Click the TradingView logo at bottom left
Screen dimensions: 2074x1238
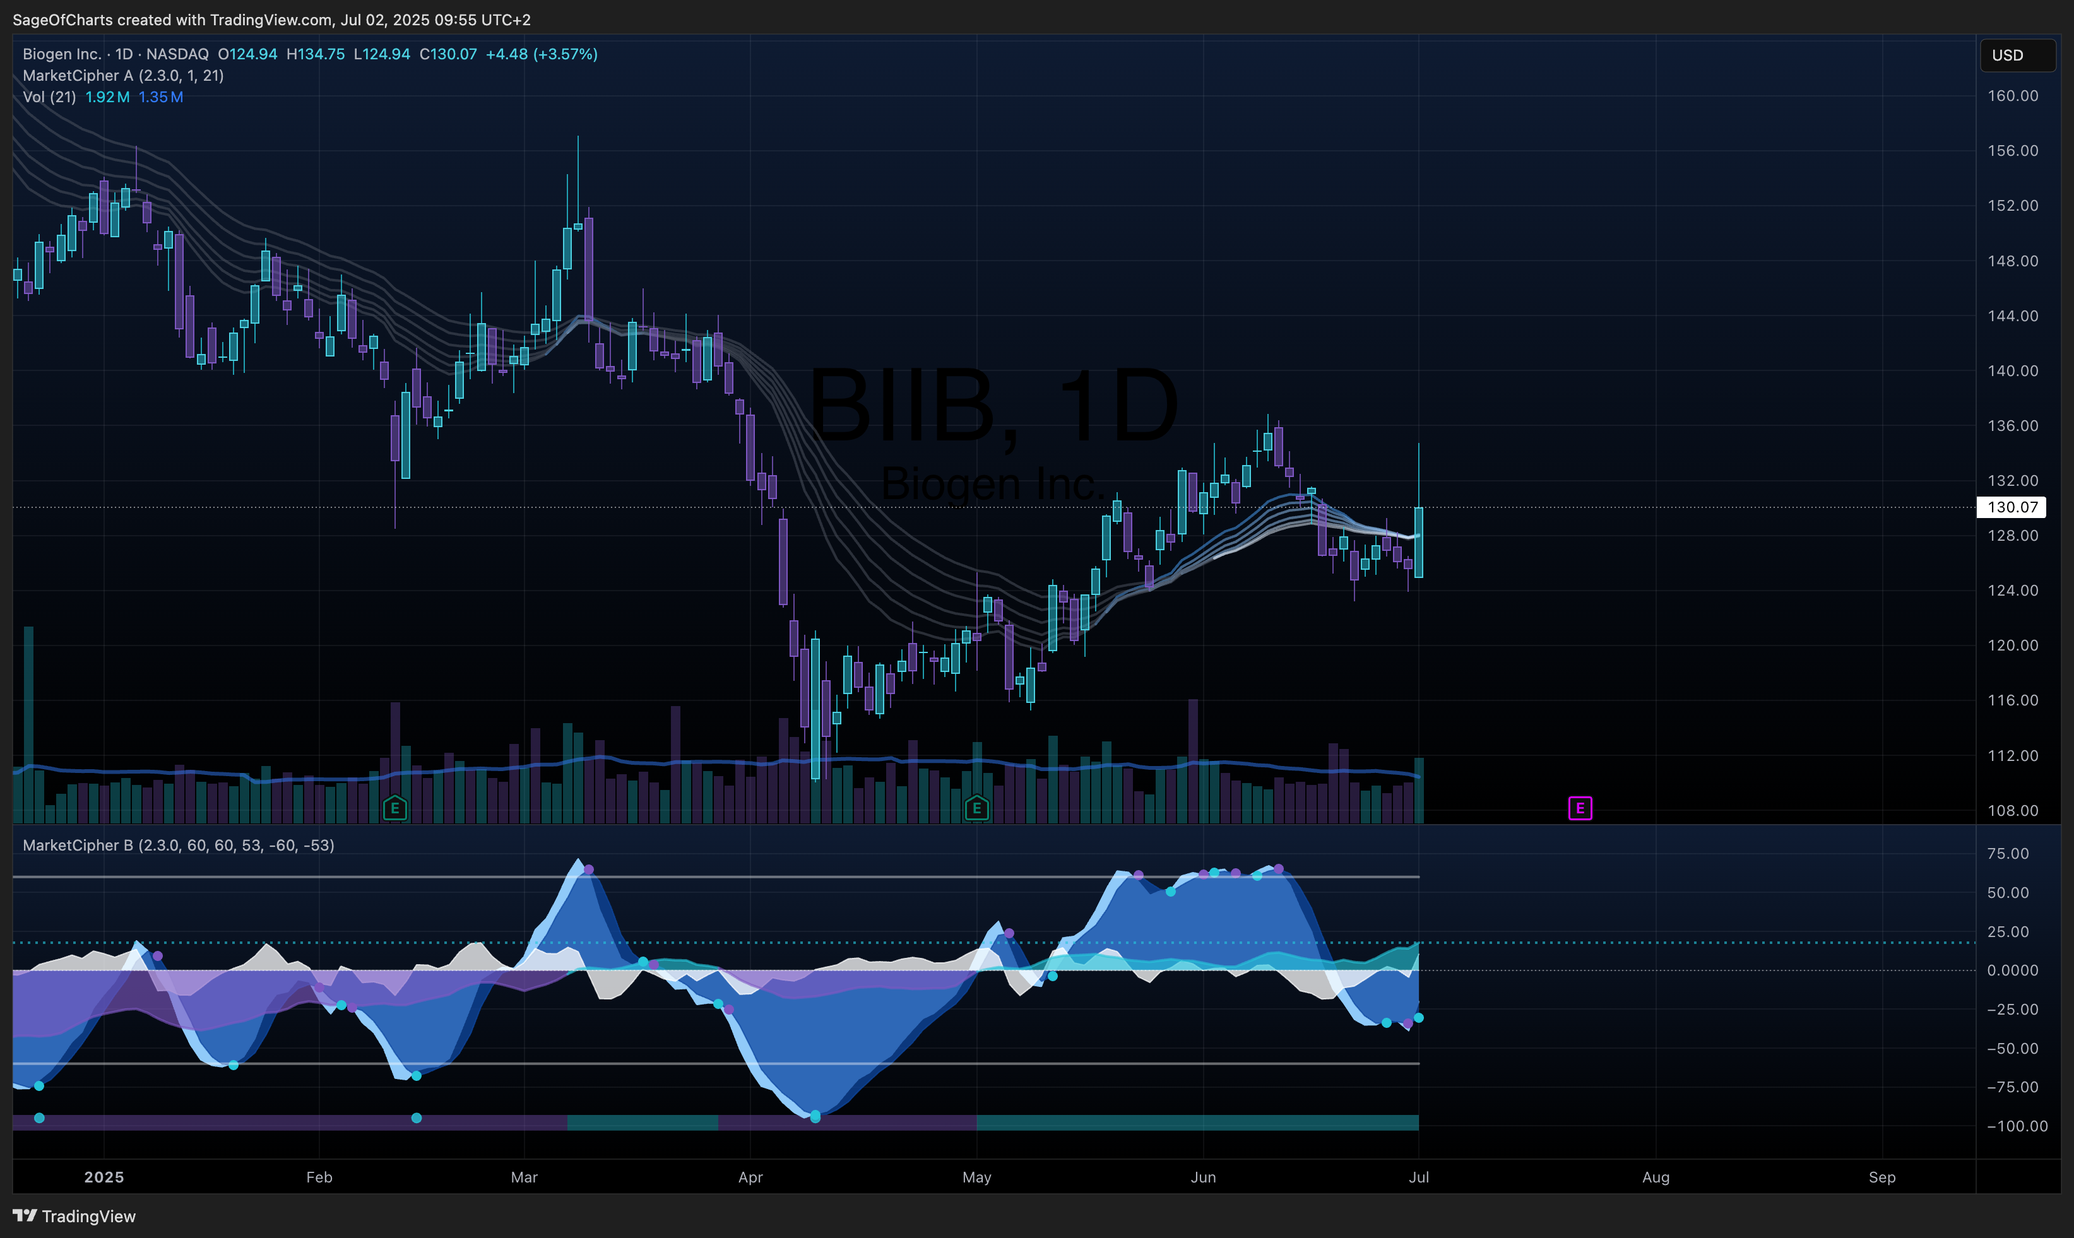[x=74, y=1217]
